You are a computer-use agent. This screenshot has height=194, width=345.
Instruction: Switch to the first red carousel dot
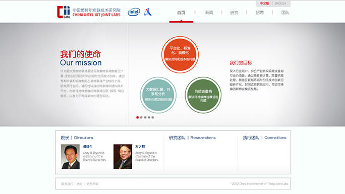tap(138, 117)
